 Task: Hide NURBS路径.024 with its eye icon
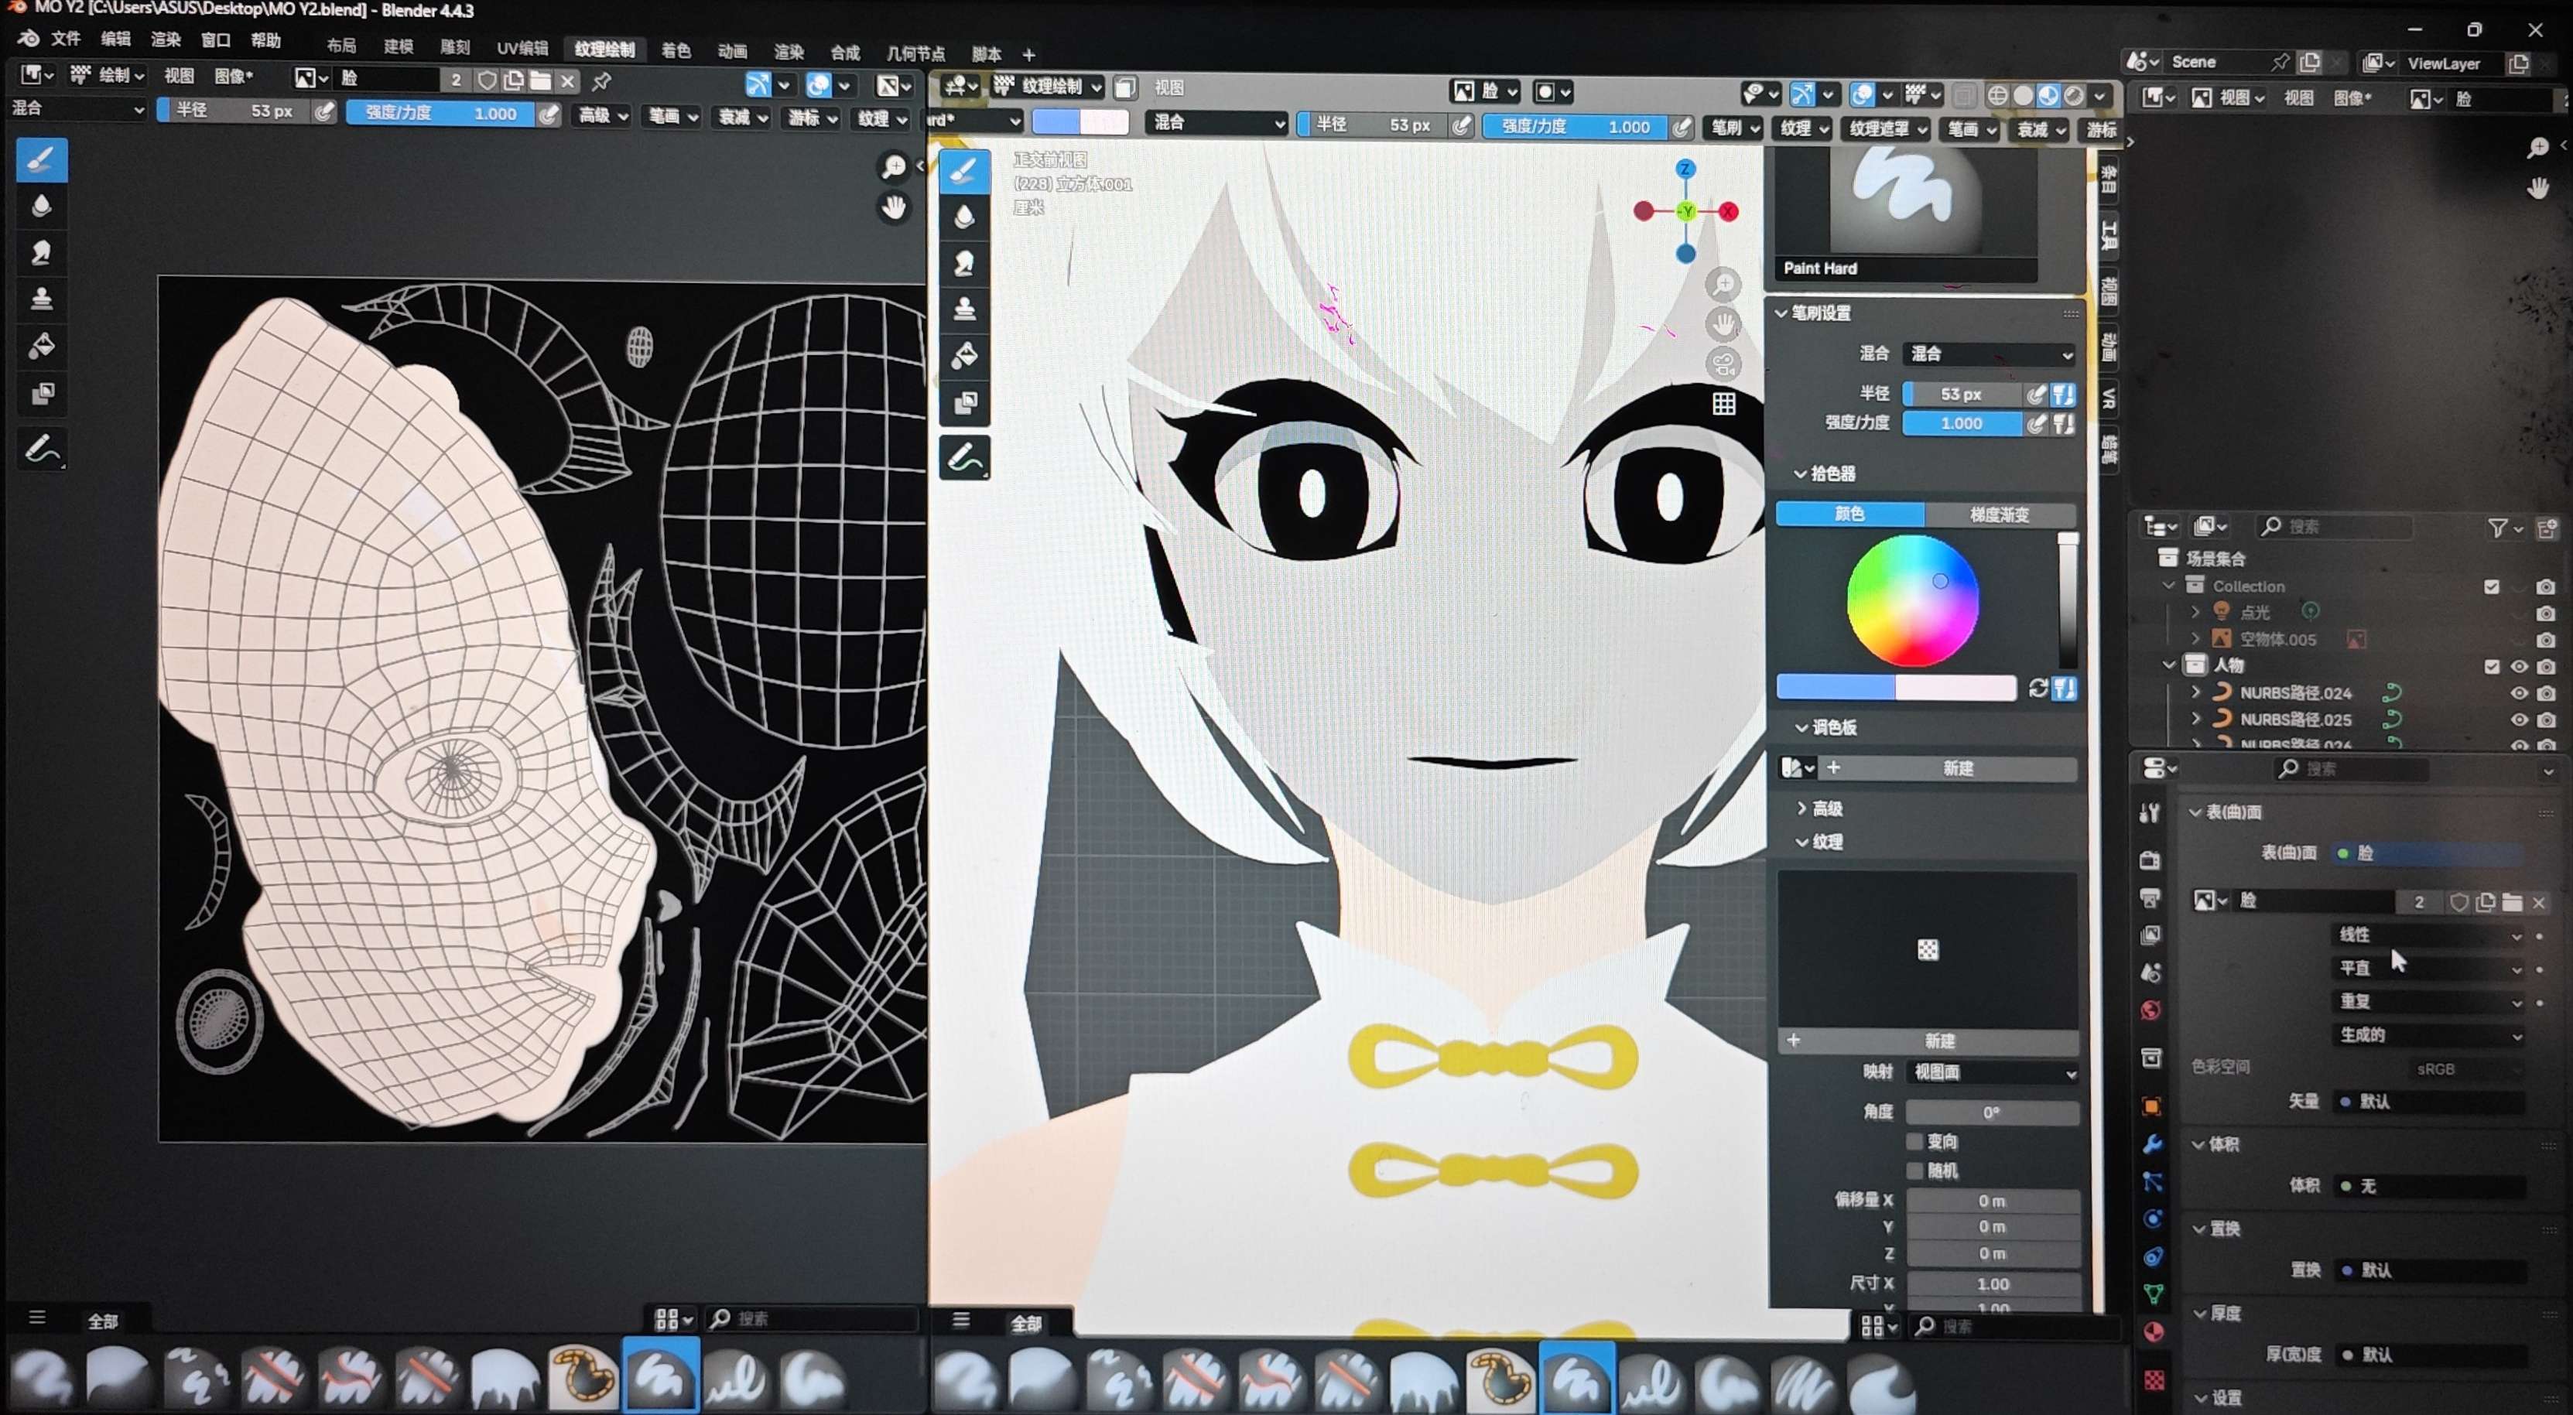(2519, 693)
